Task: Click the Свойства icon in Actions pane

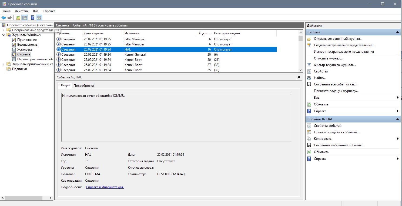Action: tap(309, 71)
